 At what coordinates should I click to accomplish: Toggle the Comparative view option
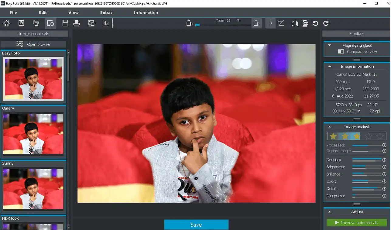pyautogui.click(x=341, y=52)
